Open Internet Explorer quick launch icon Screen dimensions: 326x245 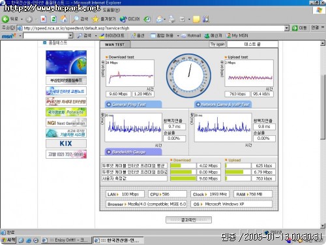click(x=29, y=240)
